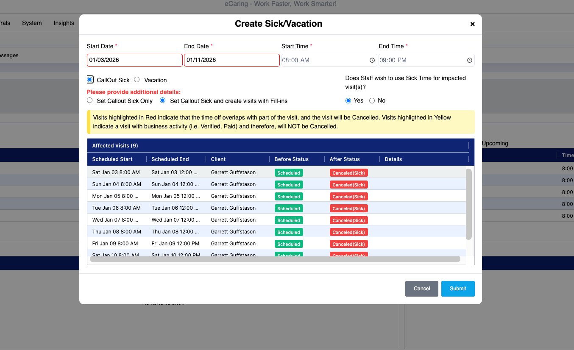Select the CallOut Sick radio button
This screenshot has width=574, height=350.
(90, 80)
